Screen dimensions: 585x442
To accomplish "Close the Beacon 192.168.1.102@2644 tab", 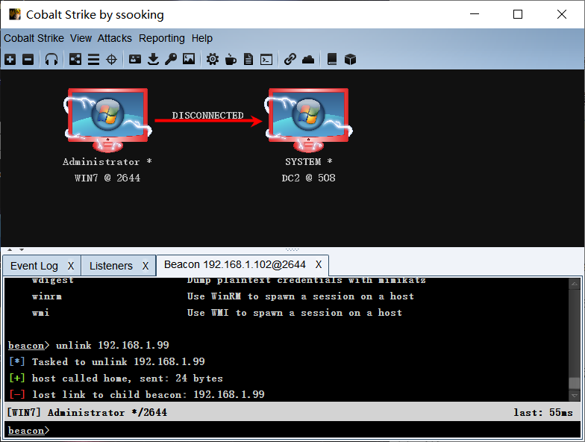I will (318, 264).
